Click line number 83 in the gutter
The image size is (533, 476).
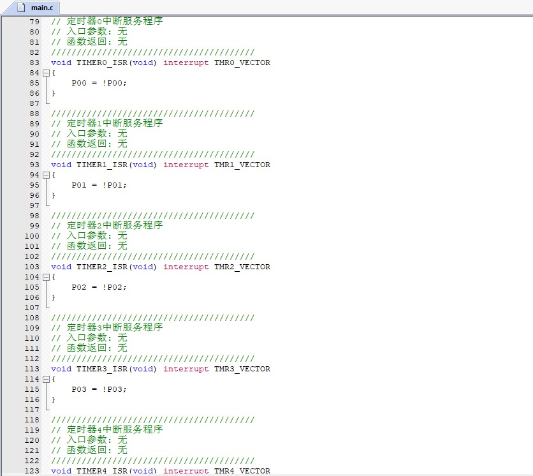(34, 63)
